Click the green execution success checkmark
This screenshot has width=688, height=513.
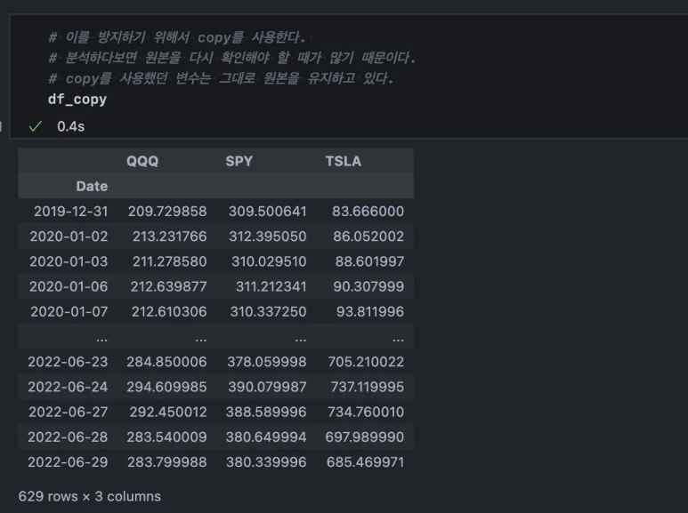click(x=35, y=127)
